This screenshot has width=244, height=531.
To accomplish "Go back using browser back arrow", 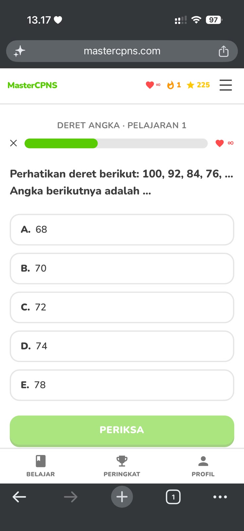I will click(x=19, y=497).
